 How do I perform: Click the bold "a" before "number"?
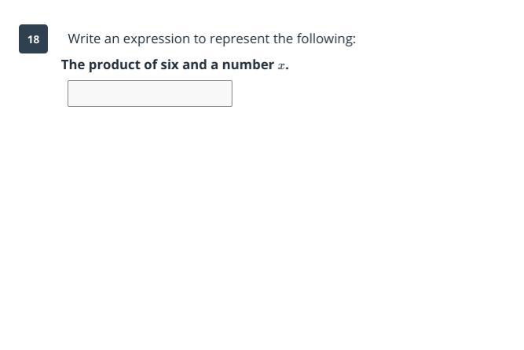(x=214, y=64)
